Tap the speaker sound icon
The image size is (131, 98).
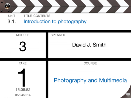click(7, 6)
